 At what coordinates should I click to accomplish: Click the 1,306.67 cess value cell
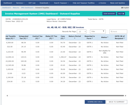[x=63, y=57]
